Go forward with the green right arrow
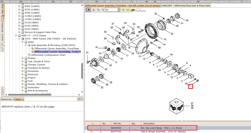Image resolution: width=251 pixels, height=133 pixels. click(x=128, y=10)
